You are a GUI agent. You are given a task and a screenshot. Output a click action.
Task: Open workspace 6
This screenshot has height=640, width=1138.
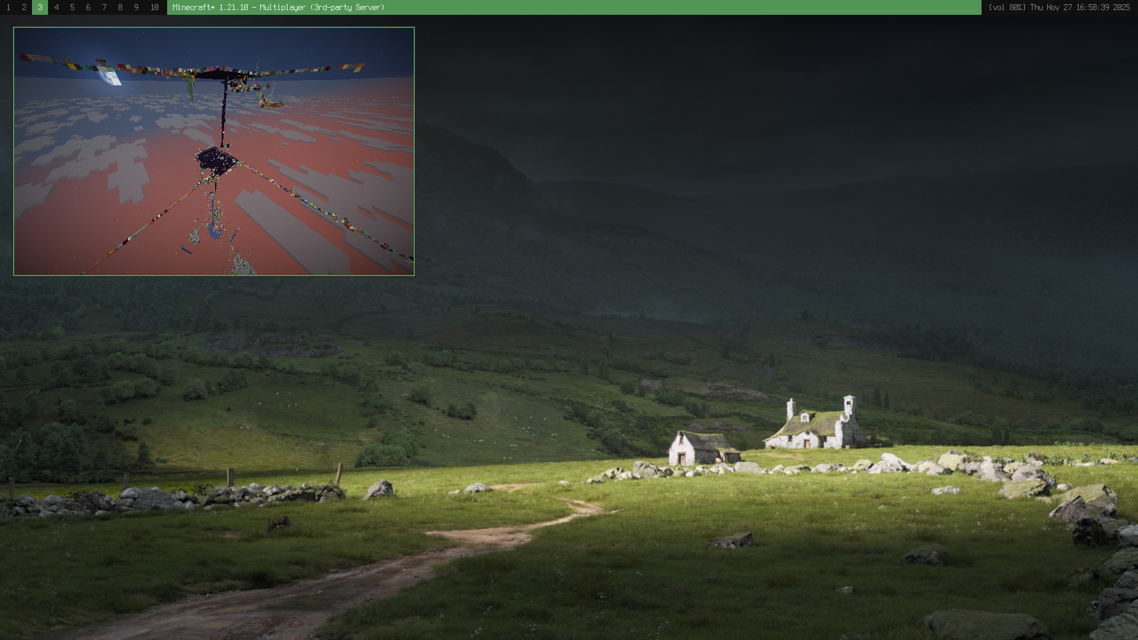tap(88, 7)
